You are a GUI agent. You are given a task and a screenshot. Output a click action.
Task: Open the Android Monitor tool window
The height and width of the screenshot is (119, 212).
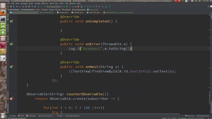tap(73, 116)
